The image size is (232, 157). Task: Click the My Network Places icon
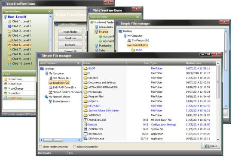click(46, 97)
